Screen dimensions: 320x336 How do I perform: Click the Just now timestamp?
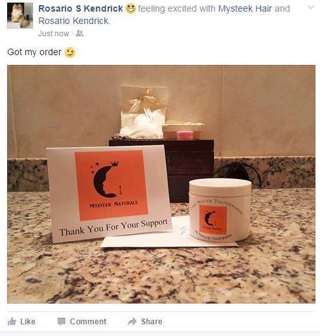coord(54,34)
